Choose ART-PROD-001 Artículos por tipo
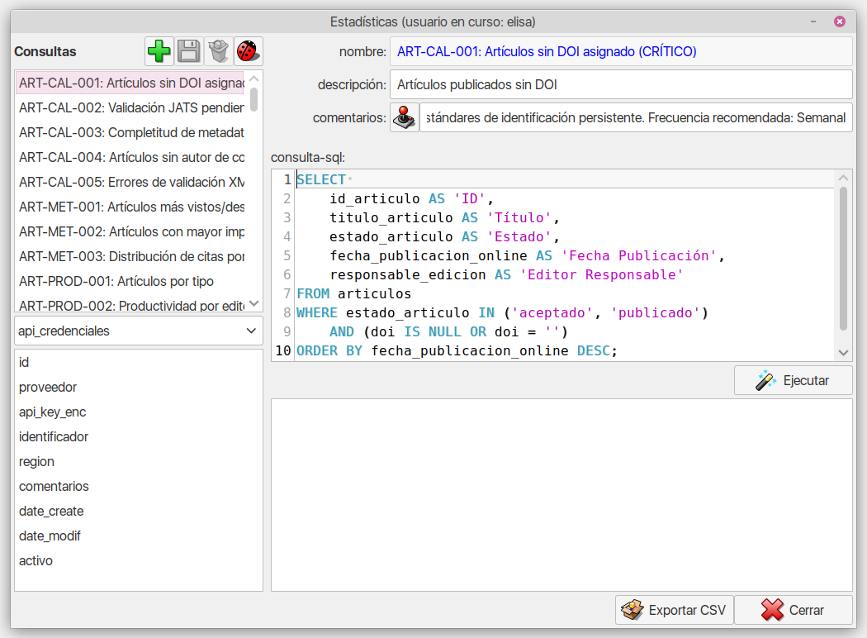 coord(116,281)
